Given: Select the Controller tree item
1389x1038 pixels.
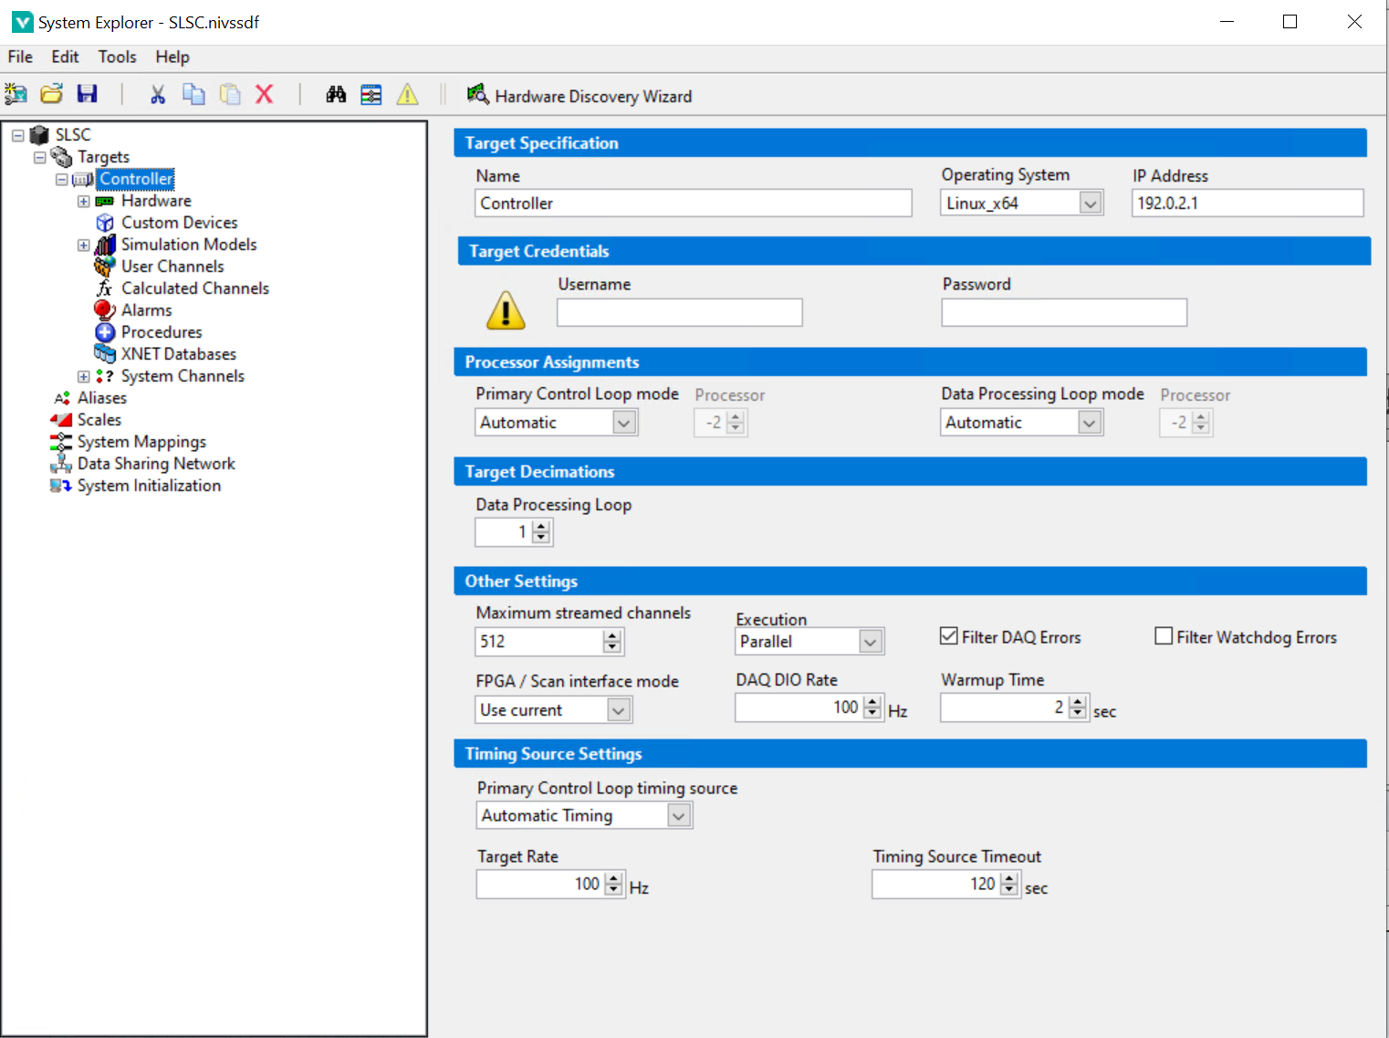Looking at the screenshot, I should click(136, 179).
